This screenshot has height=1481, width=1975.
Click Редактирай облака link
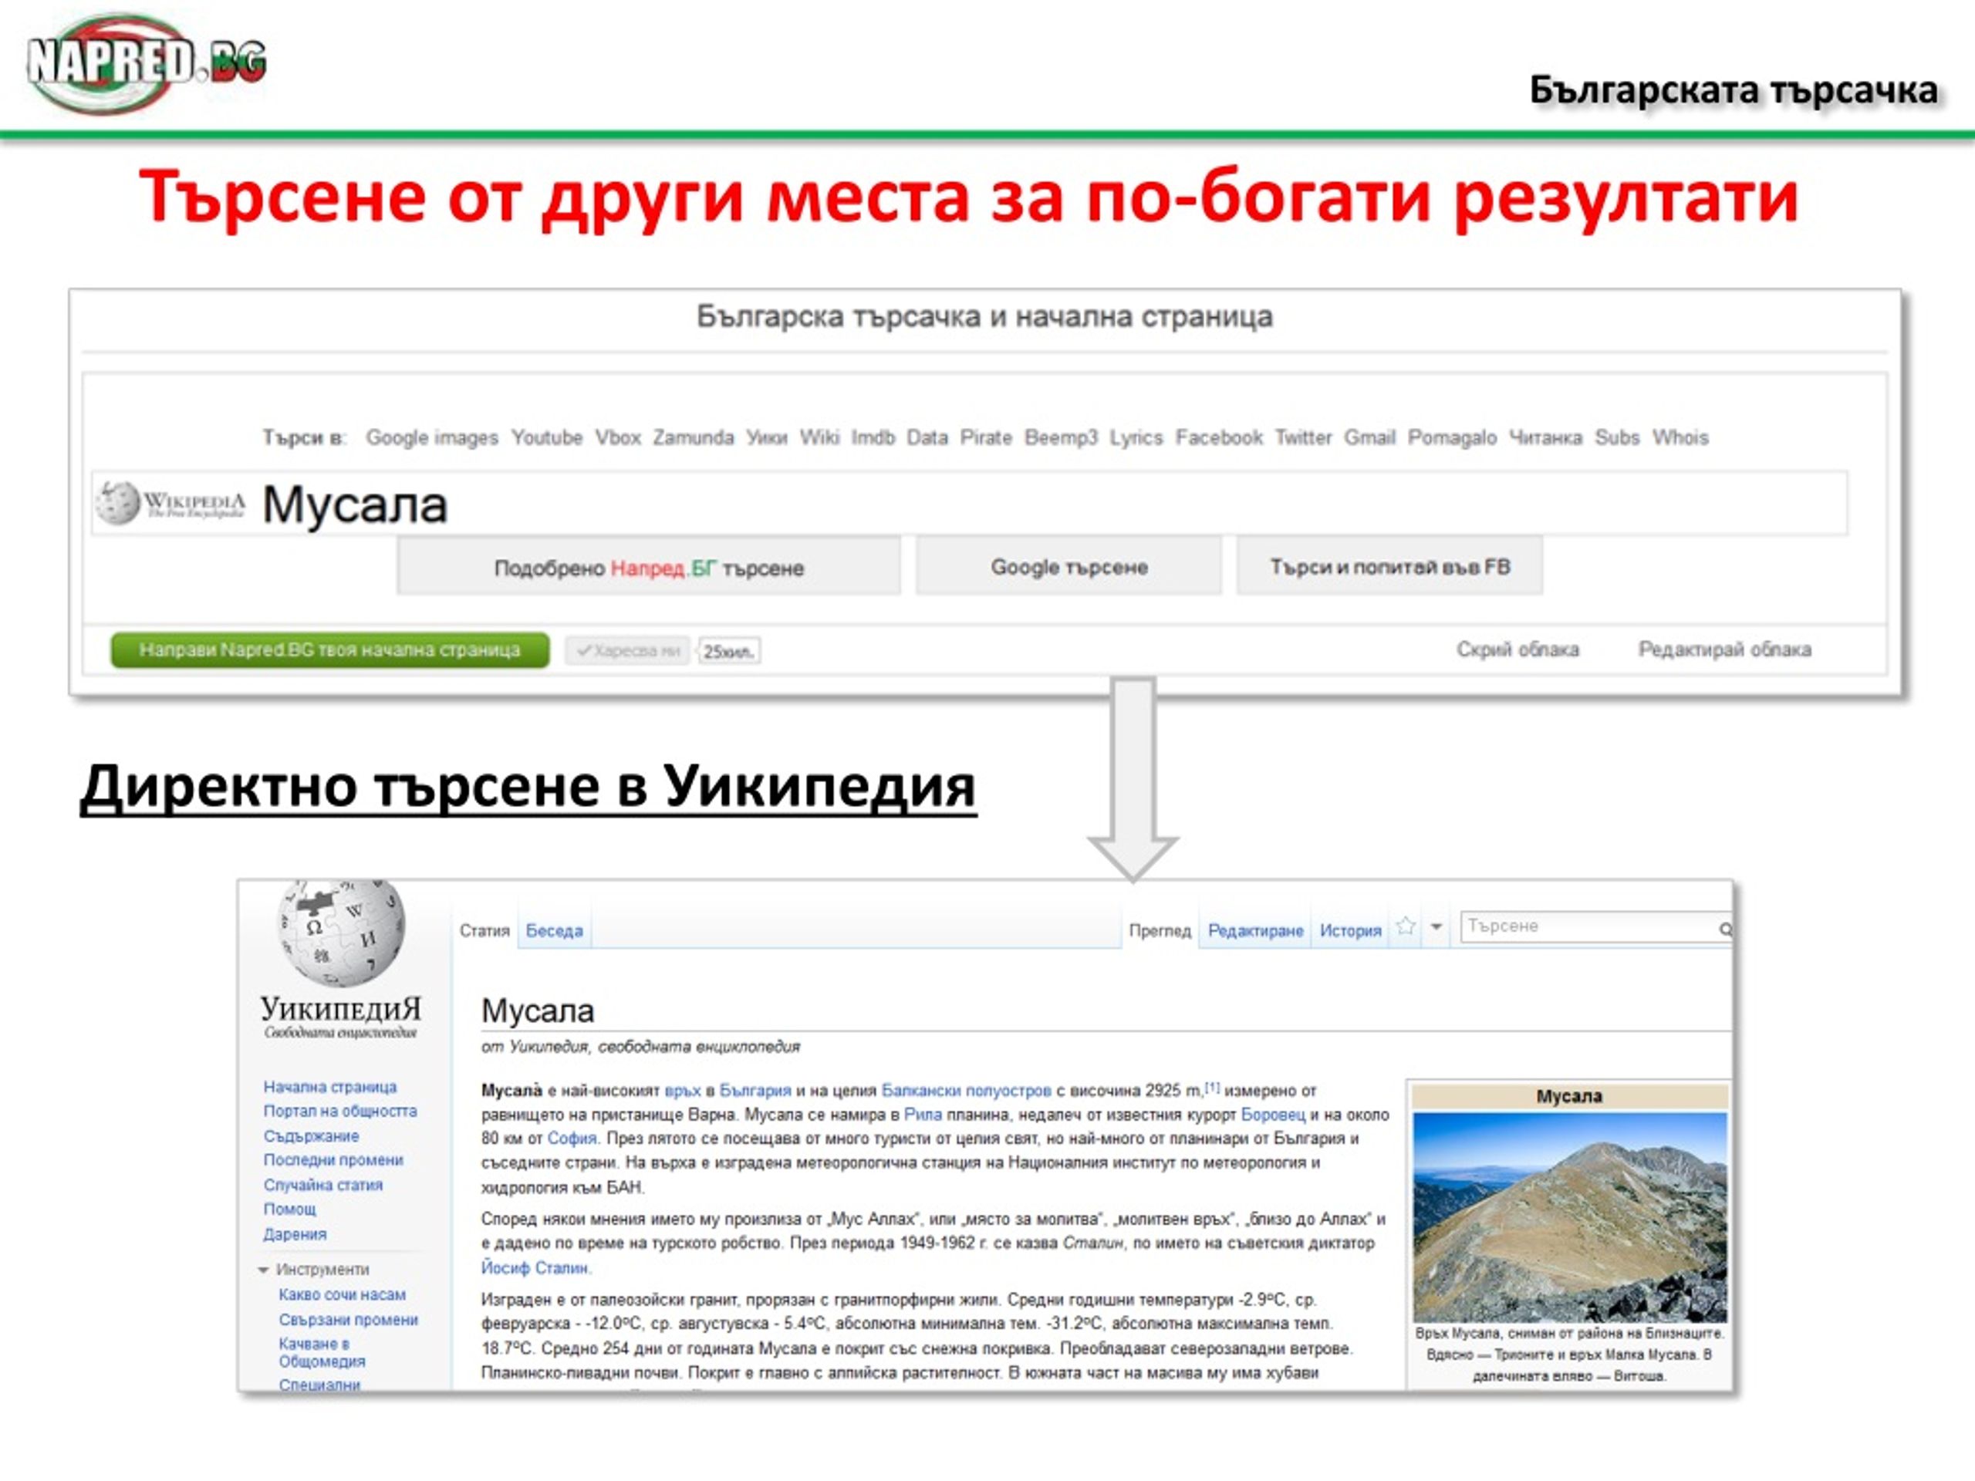[x=1724, y=650]
